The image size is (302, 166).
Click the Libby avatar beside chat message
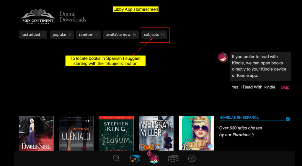[223, 57]
